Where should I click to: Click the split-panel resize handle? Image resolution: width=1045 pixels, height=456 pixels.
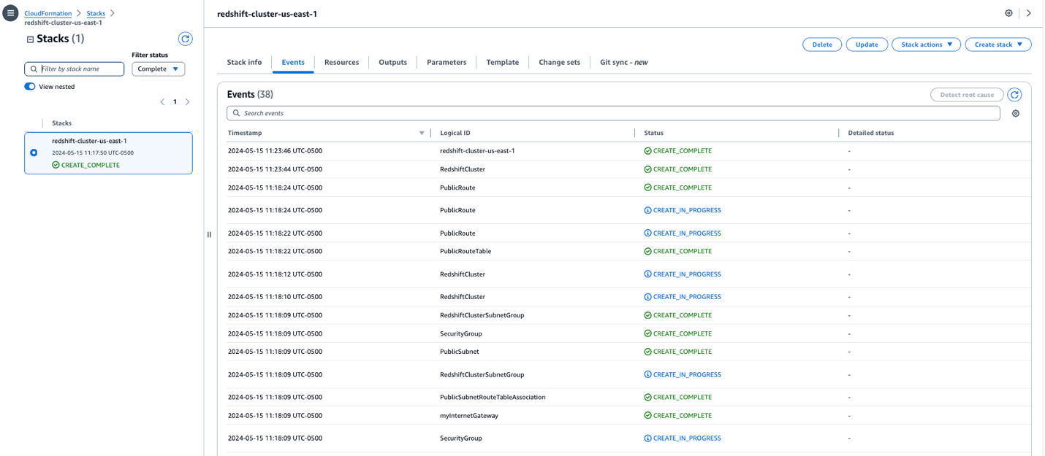point(209,234)
